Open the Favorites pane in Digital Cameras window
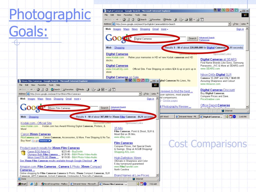This screenshot has width=256, height=192. (x=154, y=19)
